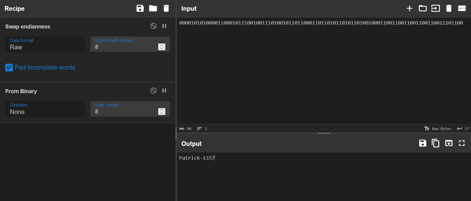The height and width of the screenshot is (201, 471).
Task: Set breakpoint on From Binary operation
Action: point(164,91)
